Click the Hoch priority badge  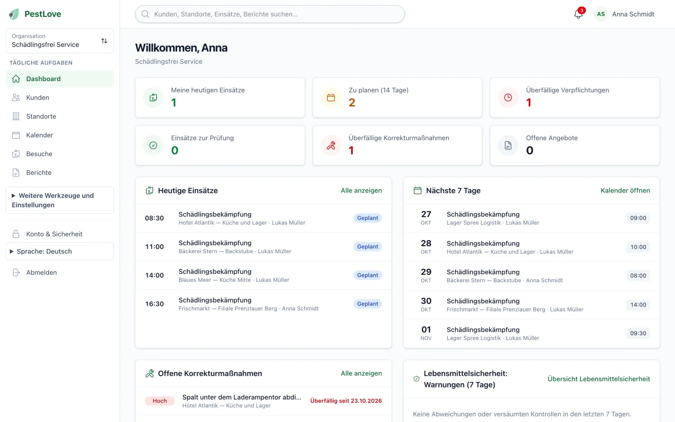[160, 401]
